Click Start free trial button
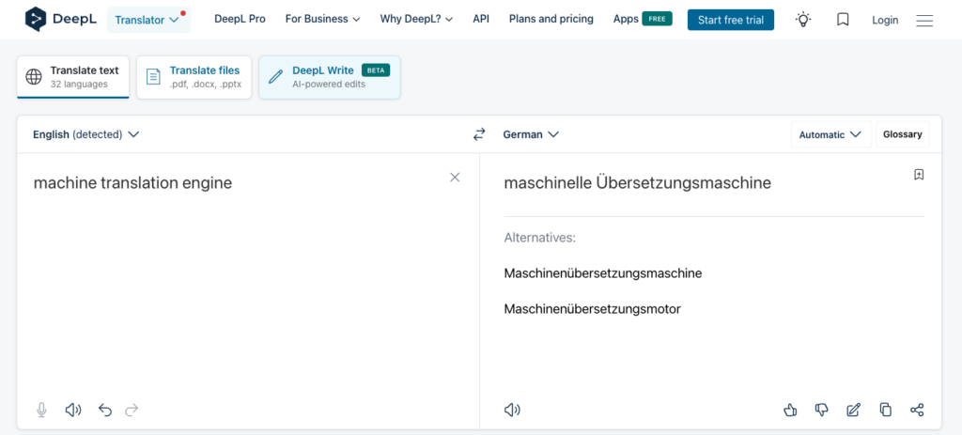 (731, 20)
